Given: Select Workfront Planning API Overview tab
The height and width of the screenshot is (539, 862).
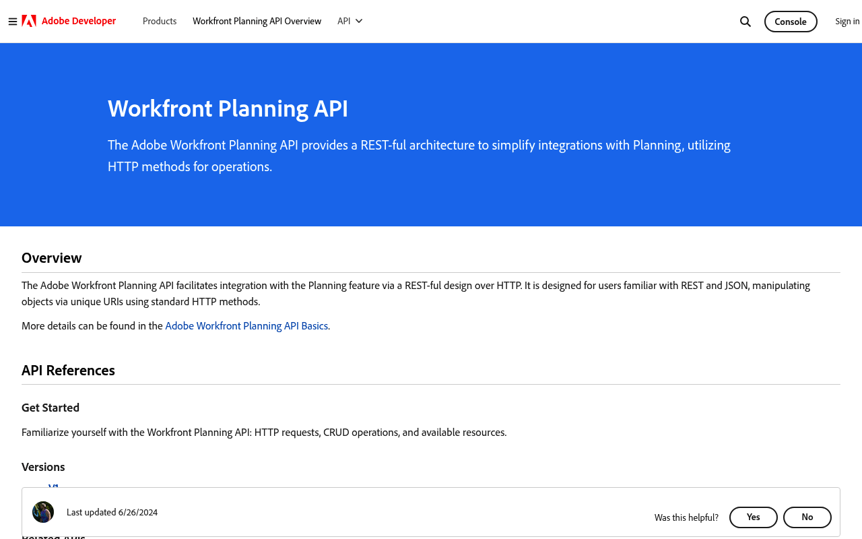Looking at the screenshot, I should click(257, 21).
